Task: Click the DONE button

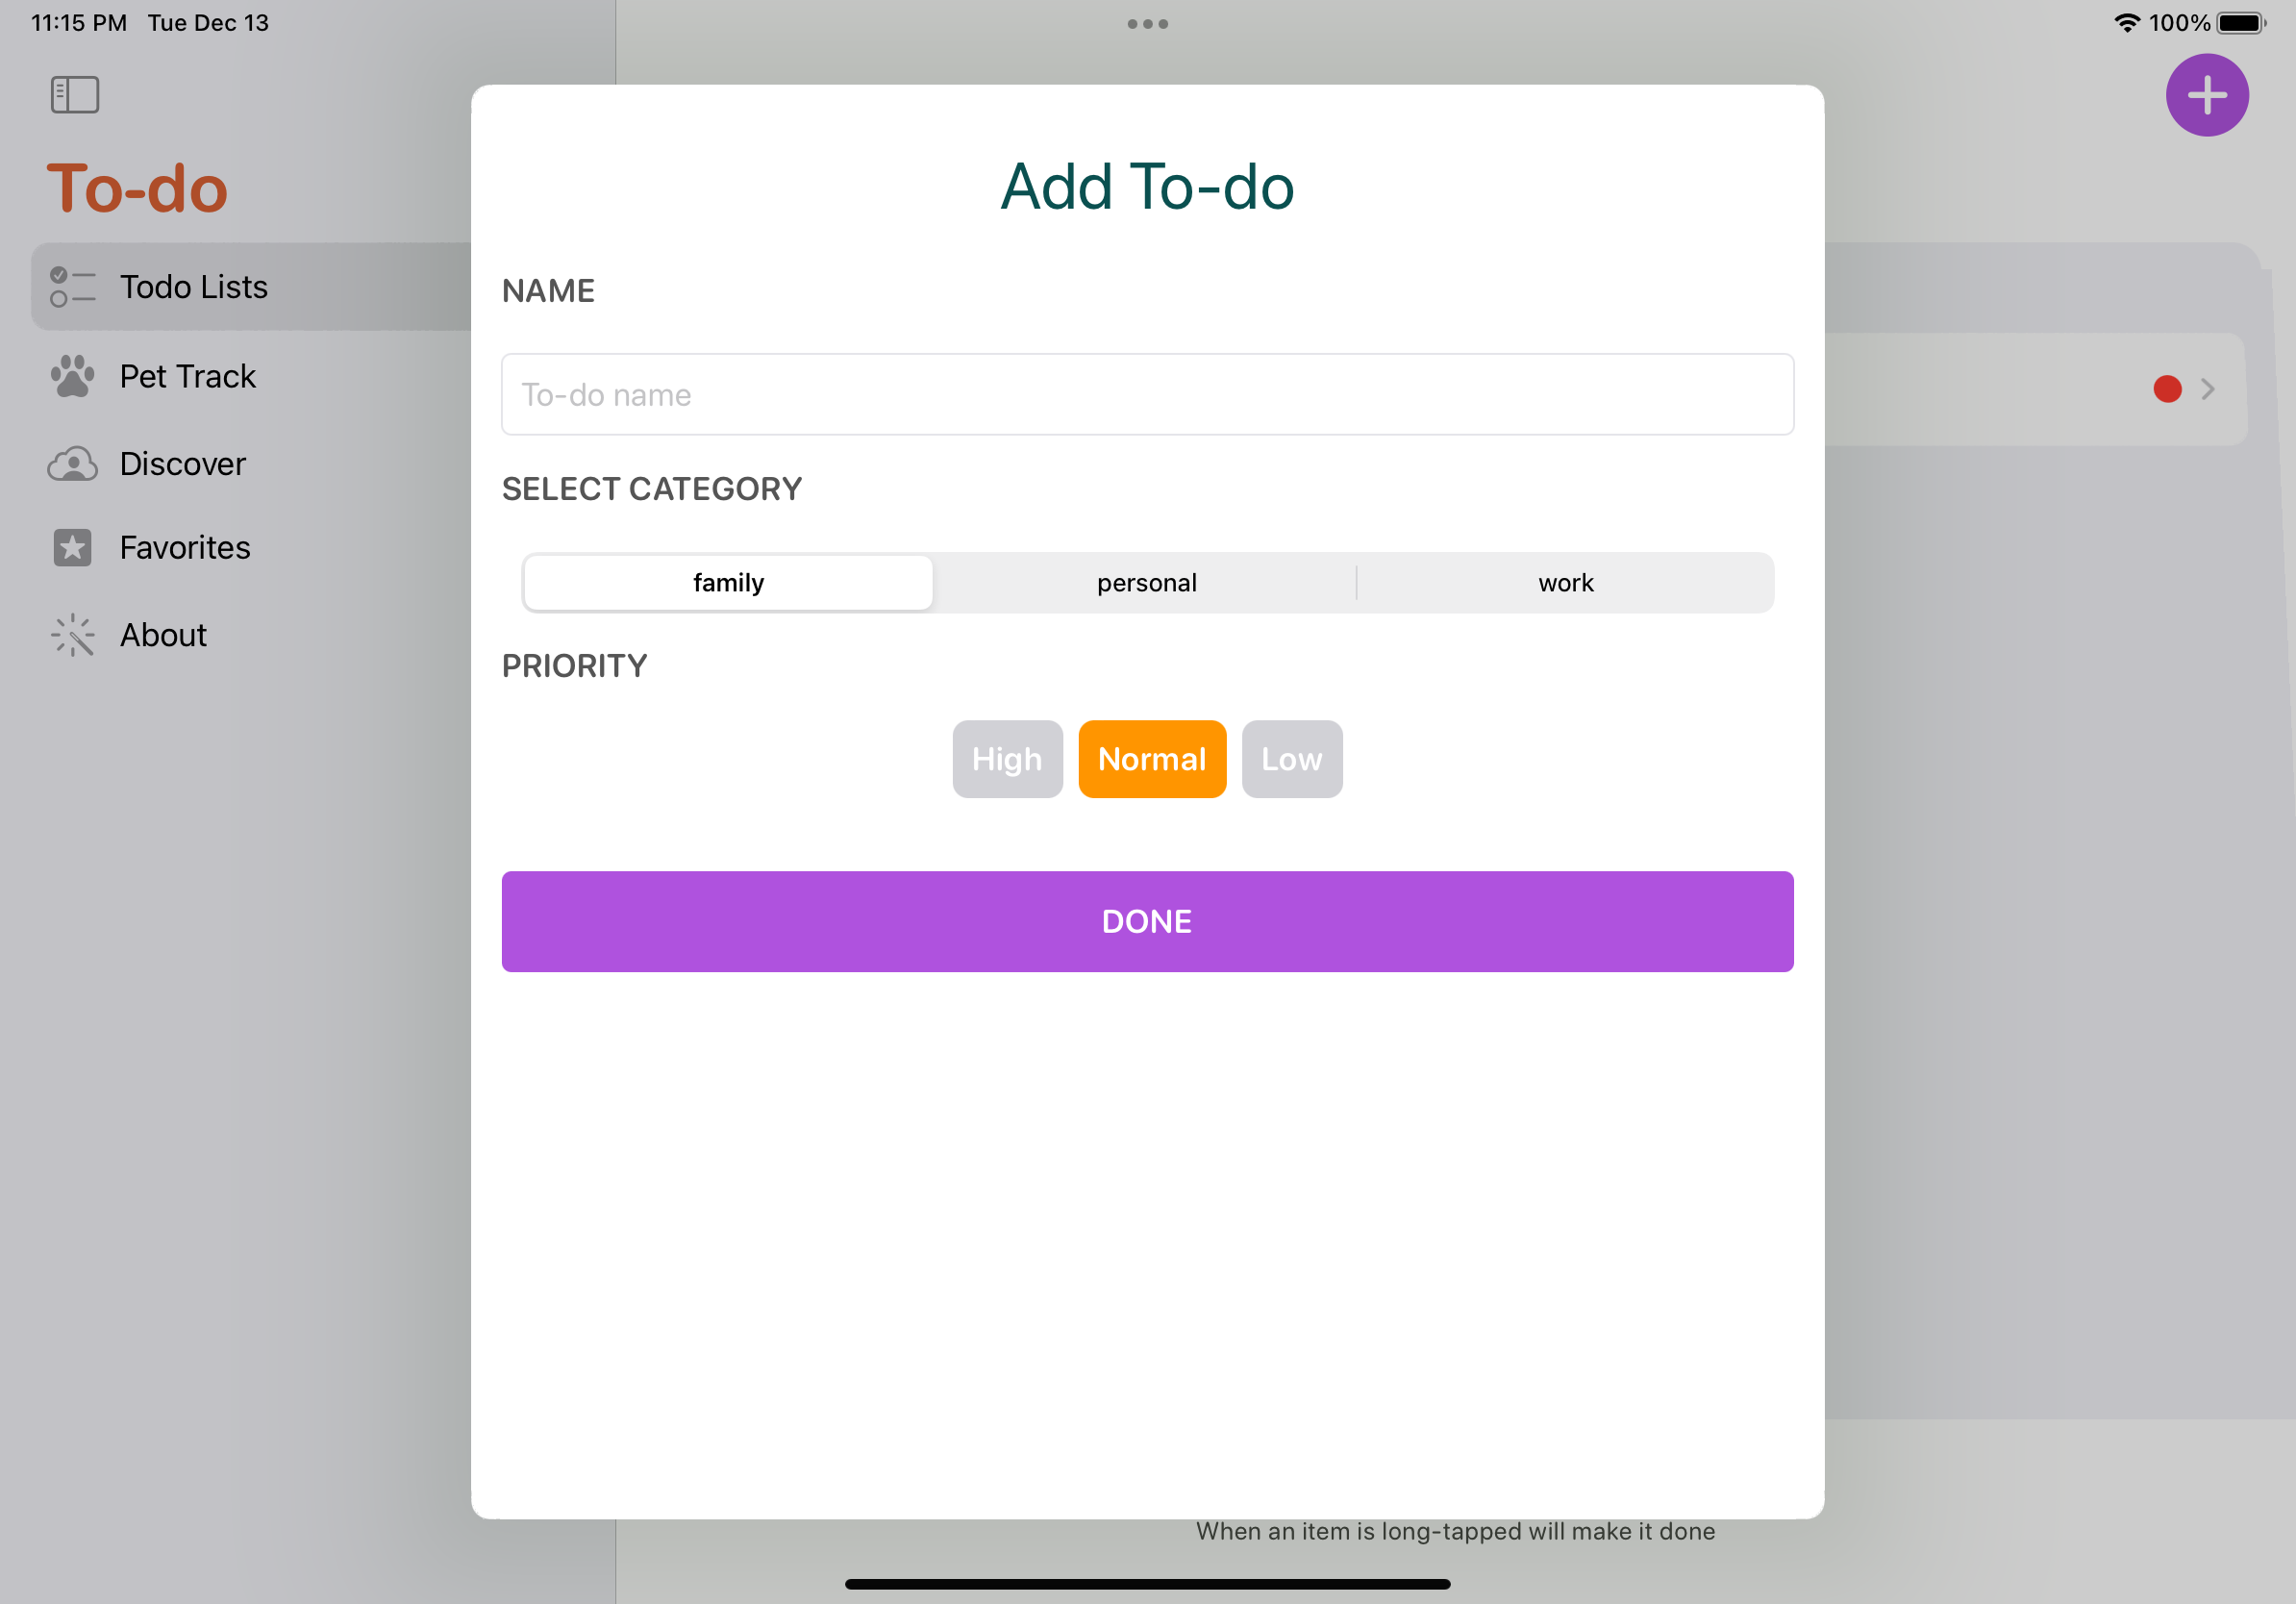Action: click(1148, 921)
